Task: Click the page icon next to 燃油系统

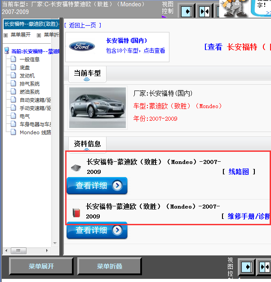Action: click(13, 91)
